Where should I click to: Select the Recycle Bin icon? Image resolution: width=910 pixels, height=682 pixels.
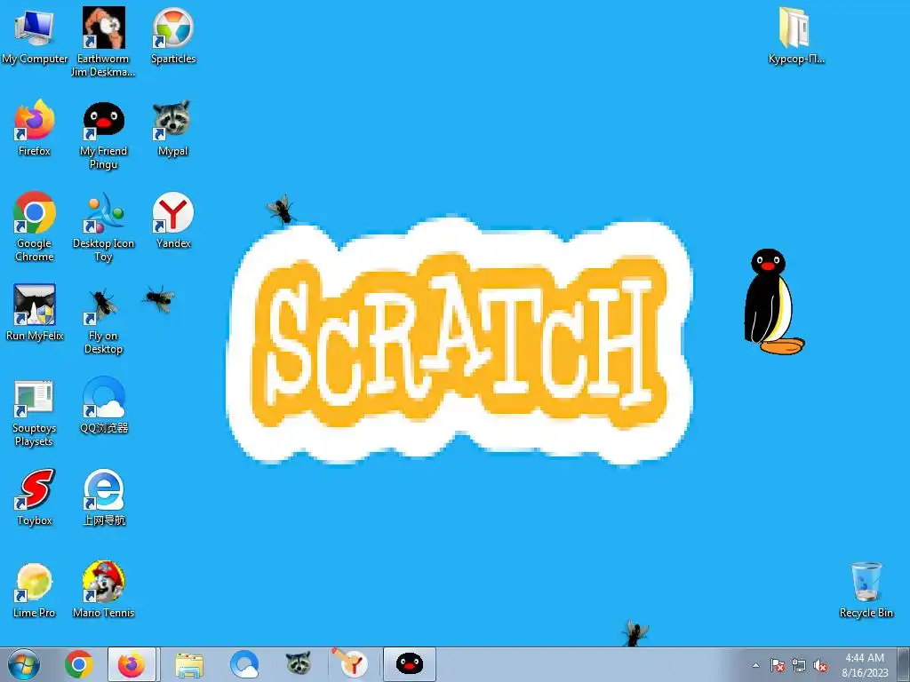[x=866, y=590]
